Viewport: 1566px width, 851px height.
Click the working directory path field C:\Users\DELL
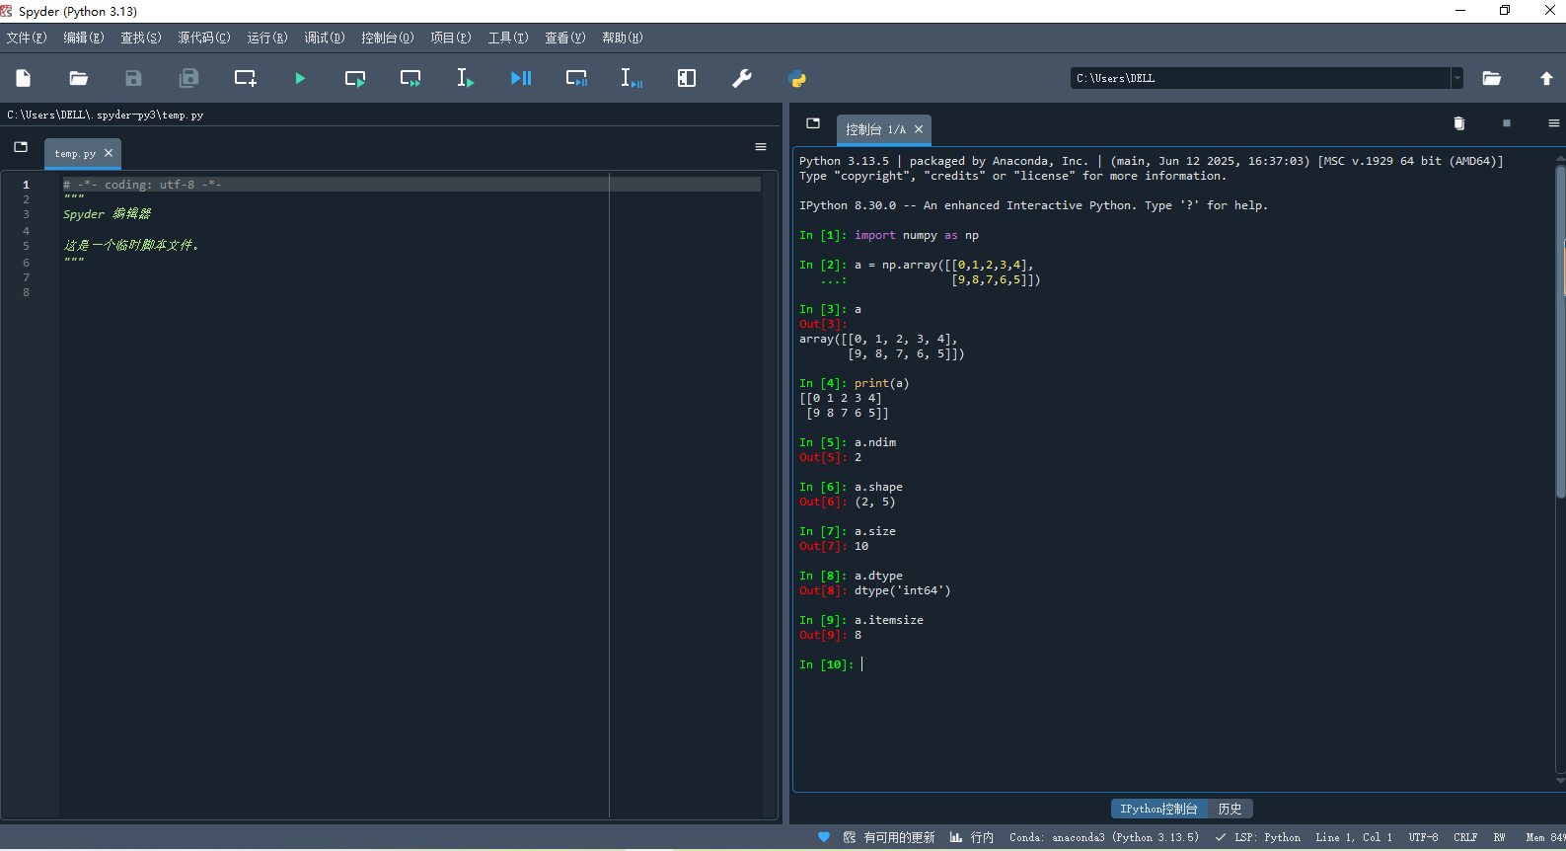tap(1260, 78)
